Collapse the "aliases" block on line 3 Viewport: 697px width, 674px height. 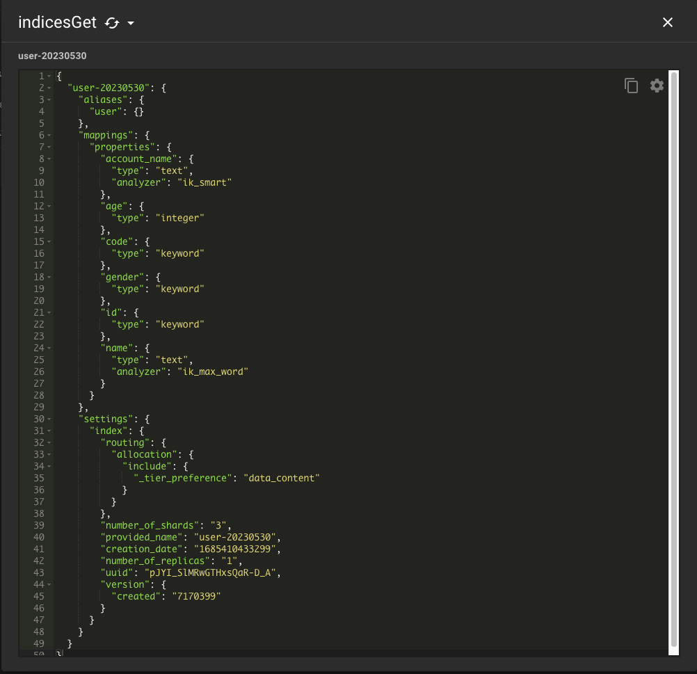click(49, 100)
